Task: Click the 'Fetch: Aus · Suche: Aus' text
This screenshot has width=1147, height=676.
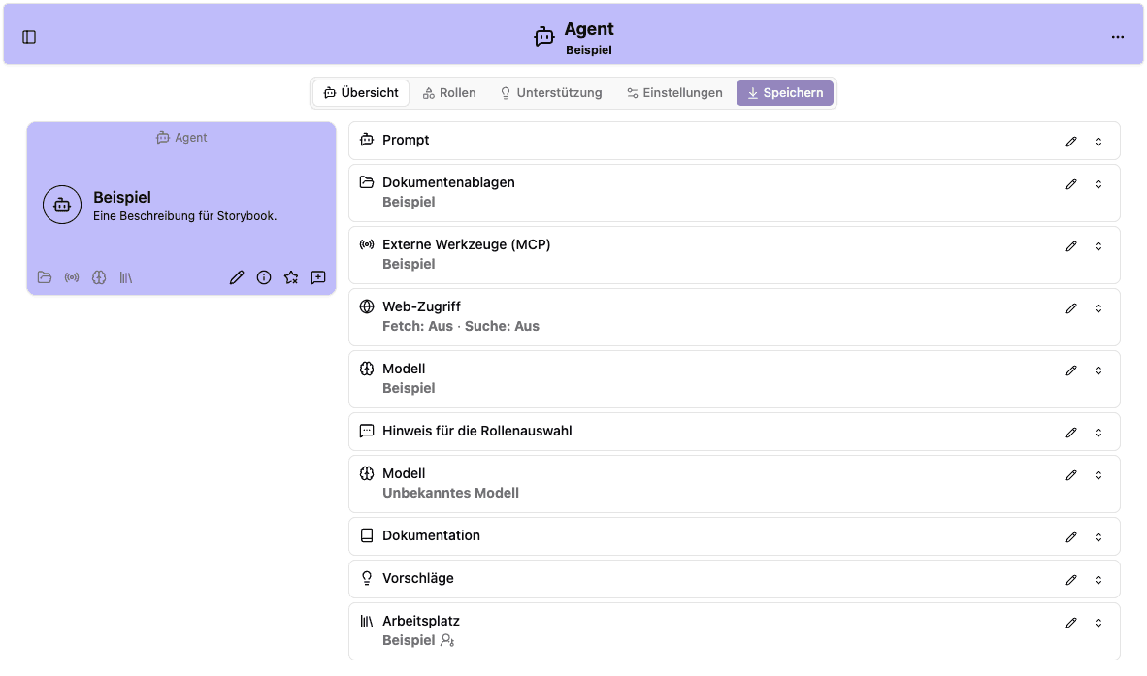Action: 461,326
